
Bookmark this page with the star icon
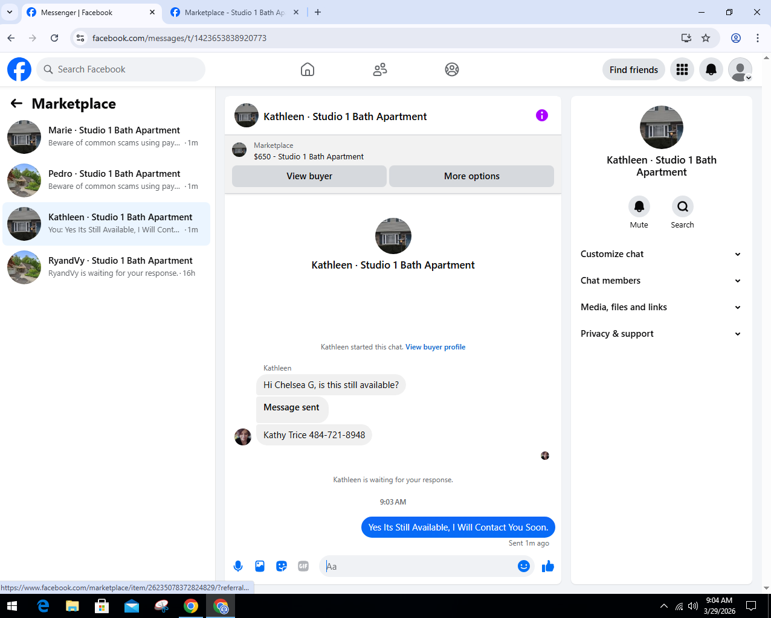(706, 38)
